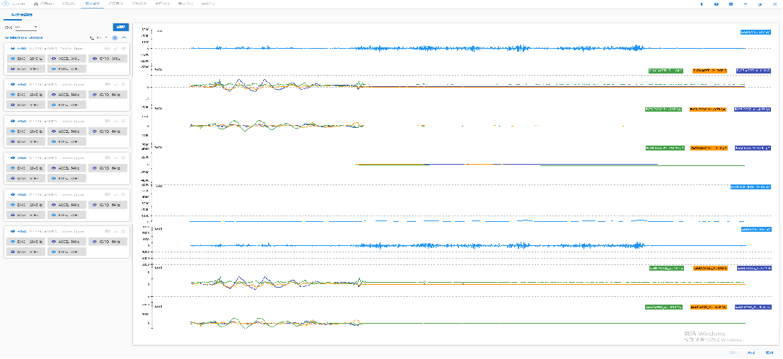Click the settings icon on first sensor card
783x359 pixels.
click(x=123, y=48)
